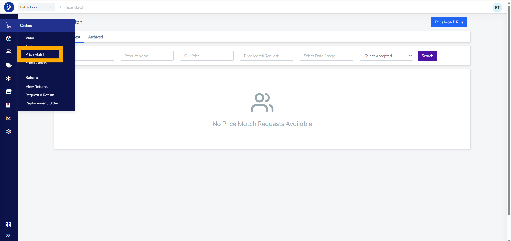The width and height of the screenshot is (511, 241).
Task: Open the asterisk icon in sidebar
Action: pos(9,78)
